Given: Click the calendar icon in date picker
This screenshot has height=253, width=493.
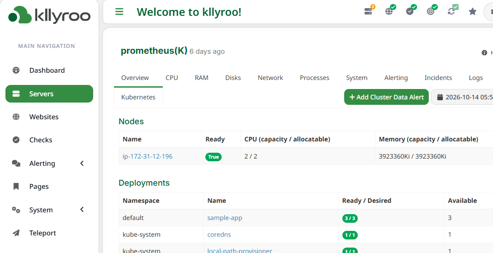Looking at the screenshot, I should 440,97.
